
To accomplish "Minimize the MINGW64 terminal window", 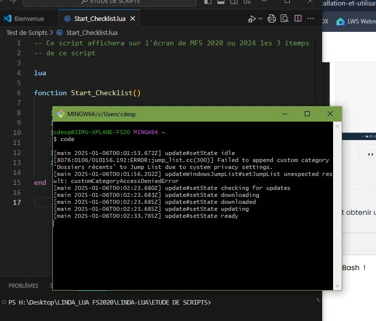I will click(x=284, y=114).
